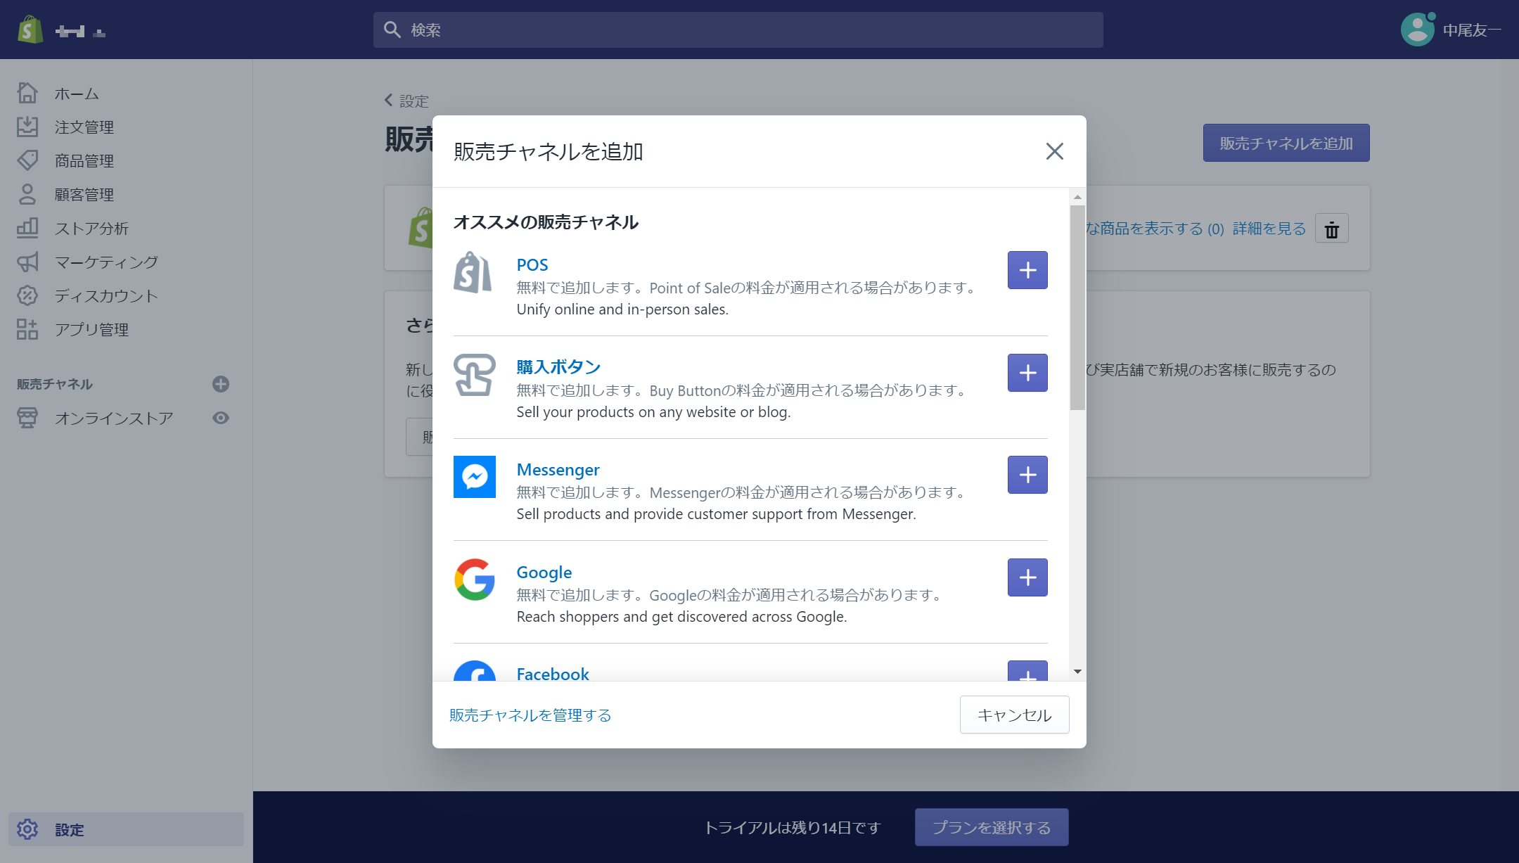Click the POS shopping bag icon

pos(474,272)
